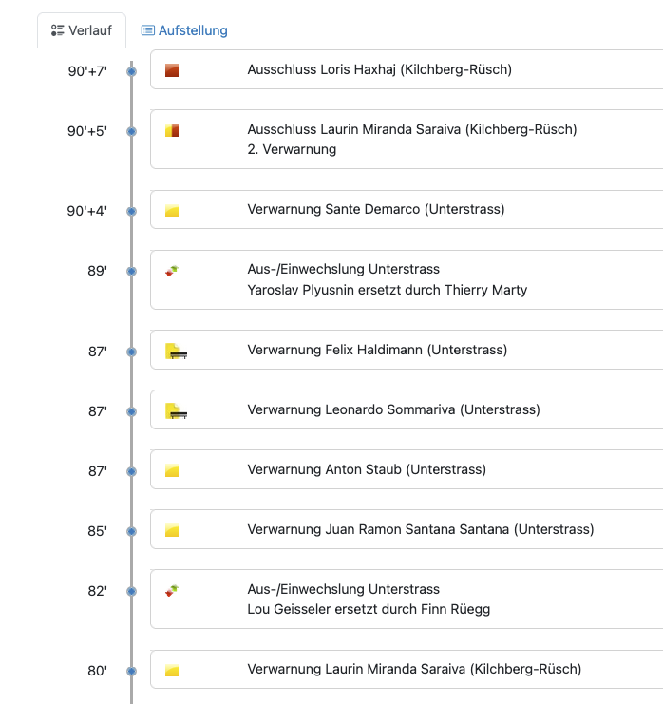Click the bench yellow card icon for Leonardo Sommariva
Viewport: 663px width, 704px height.
[176, 410]
